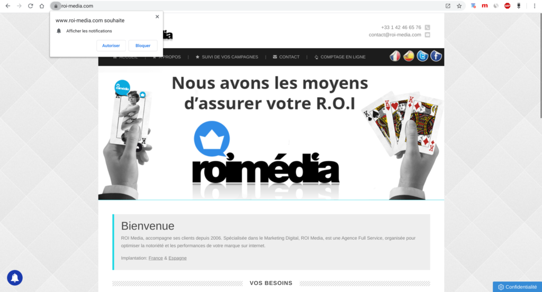The width and height of the screenshot is (542, 292).
Task: Switch to Spanish via the Spain flag icon
Action: tap(409, 56)
